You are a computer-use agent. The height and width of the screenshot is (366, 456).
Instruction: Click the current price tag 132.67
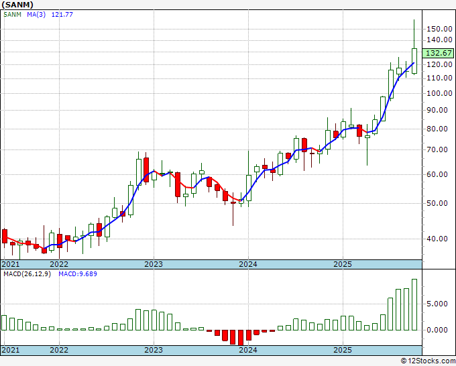tap(439, 53)
